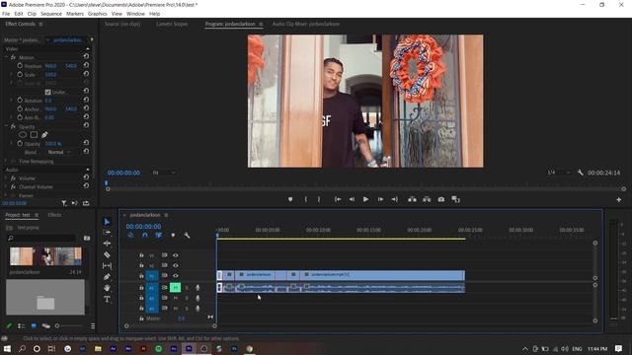Open playback resolution 1/4 dropdown

(x=559, y=173)
